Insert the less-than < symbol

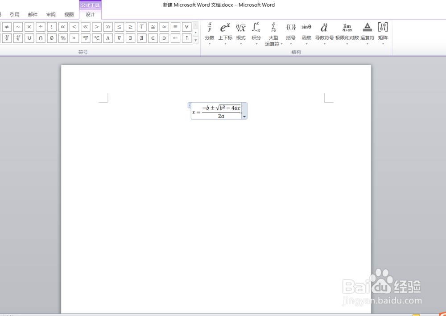tap(74, 27)
